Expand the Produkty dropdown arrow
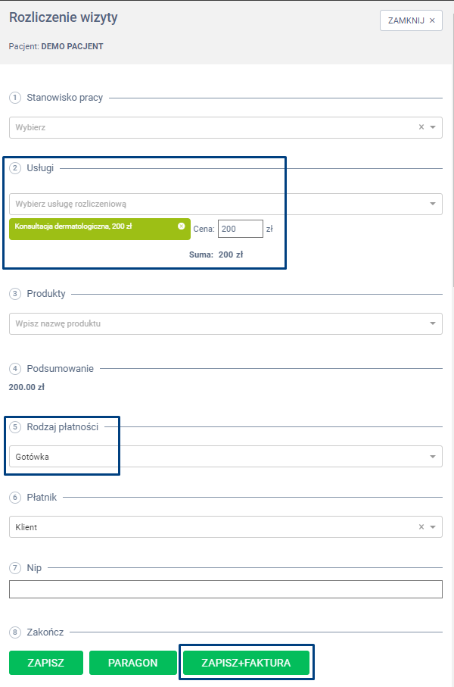The width and height of the screenshot is (454, 687). point(433,323)
